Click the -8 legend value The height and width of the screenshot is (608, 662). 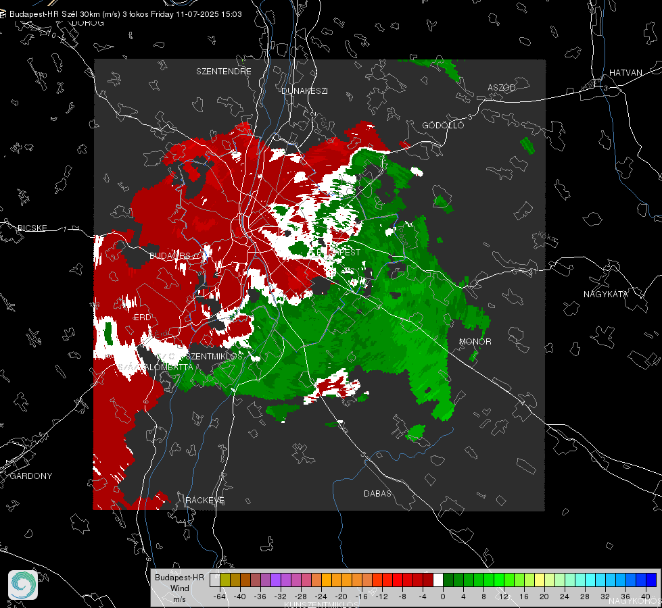(402, 597)
